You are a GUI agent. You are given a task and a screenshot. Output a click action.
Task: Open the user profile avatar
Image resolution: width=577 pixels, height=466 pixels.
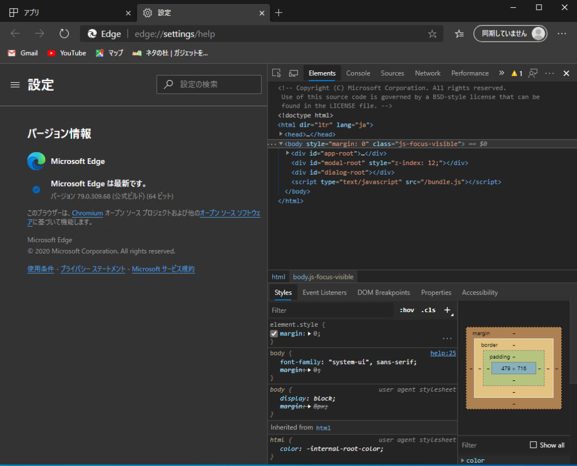(538, 34)
